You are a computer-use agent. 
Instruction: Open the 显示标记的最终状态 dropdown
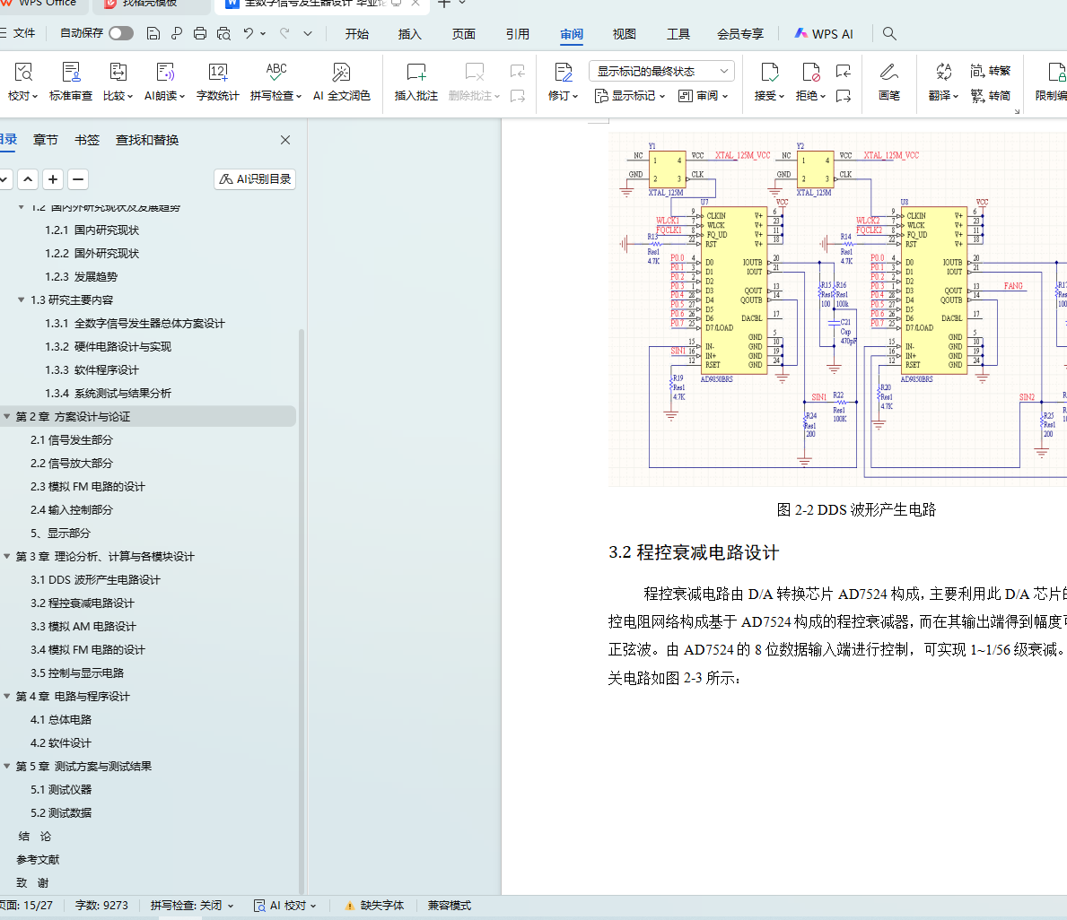[x=661, y=71]
